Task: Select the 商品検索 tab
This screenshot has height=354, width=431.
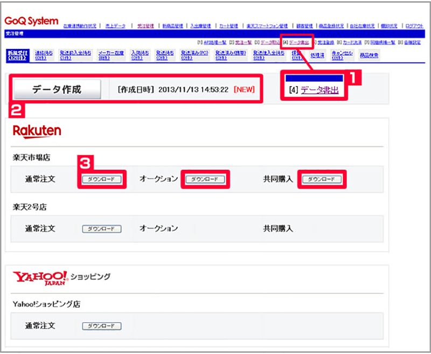Action: tap(369, 55)
